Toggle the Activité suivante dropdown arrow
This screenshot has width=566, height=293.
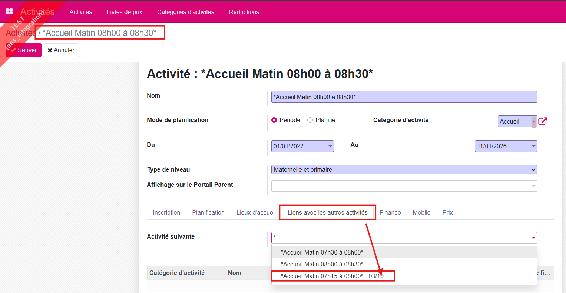(533, 238)
